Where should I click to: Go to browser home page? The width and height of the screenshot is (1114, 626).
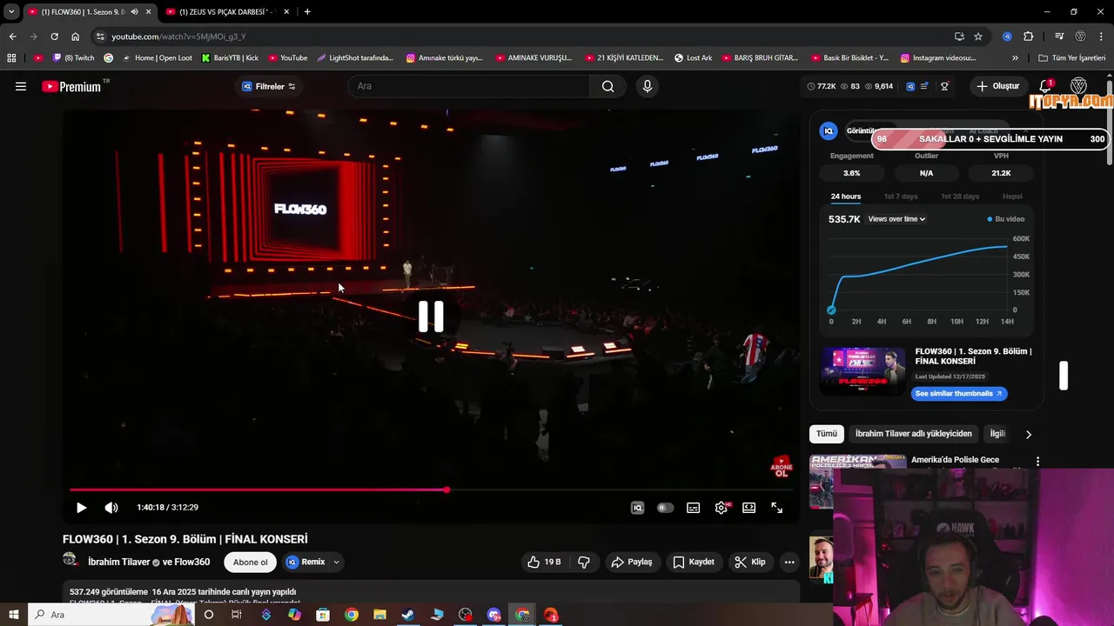click(75, 37)
